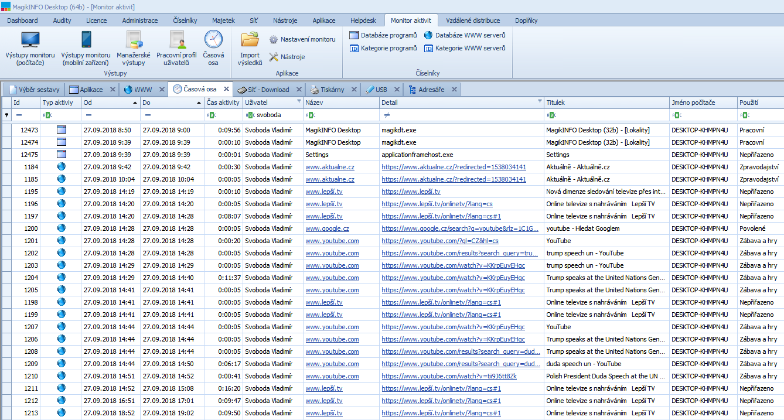Change filter operator for Id column
Screen dimensions: 784x420
click(x=19, y=115)
